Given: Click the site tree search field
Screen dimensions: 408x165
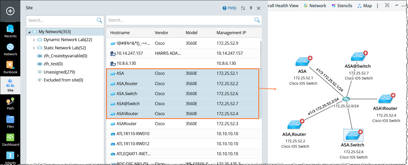Looking at the screenshot, I should point(62,20).
